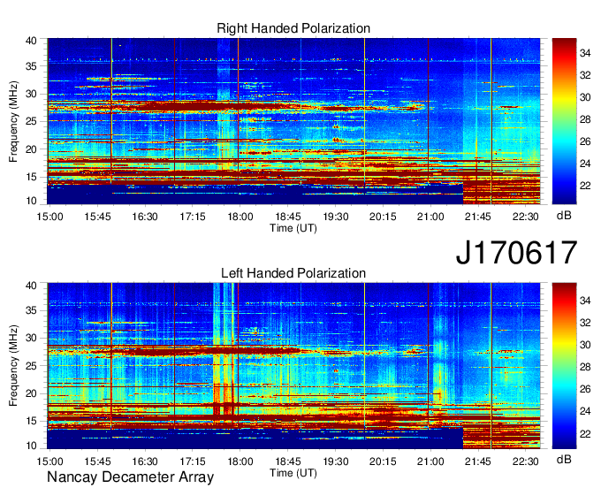Click the Left Handed Polarization spectrogram image

coord(293,366)
